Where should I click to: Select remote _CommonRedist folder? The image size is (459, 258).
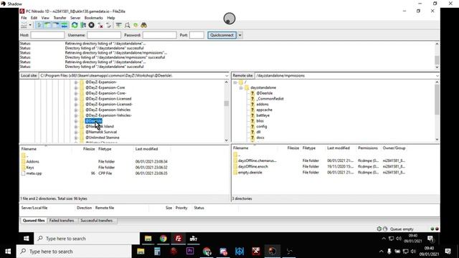point(270,99)
